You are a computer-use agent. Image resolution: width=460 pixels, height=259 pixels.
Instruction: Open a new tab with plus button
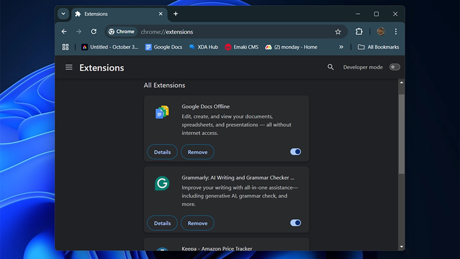pos(176,14)
